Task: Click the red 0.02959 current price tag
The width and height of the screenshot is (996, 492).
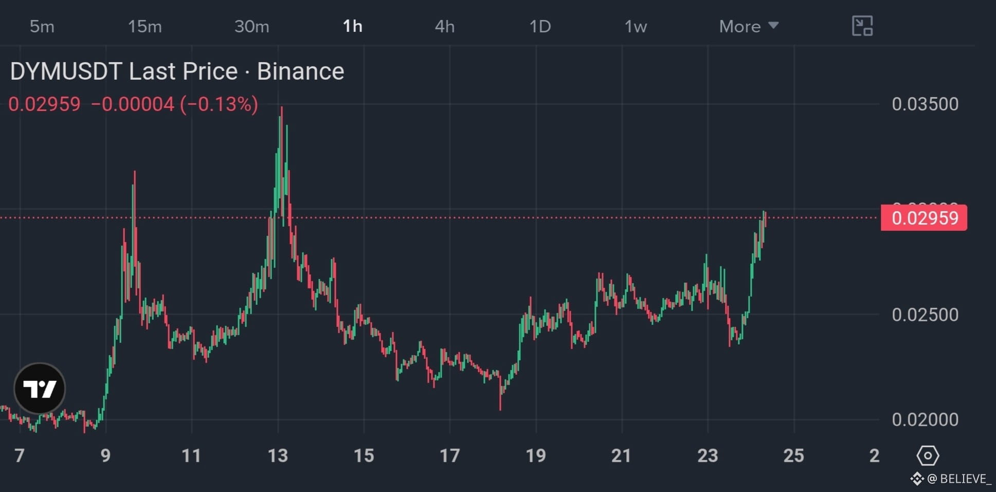Action: pyautogui.click(x=924, y=218)
